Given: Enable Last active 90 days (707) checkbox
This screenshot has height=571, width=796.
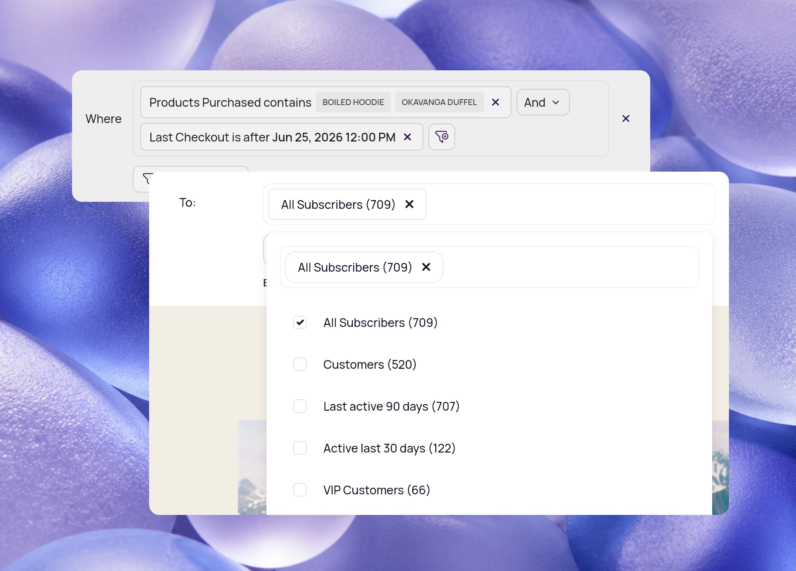Looking at the screenshot, I should coord(300,406).
